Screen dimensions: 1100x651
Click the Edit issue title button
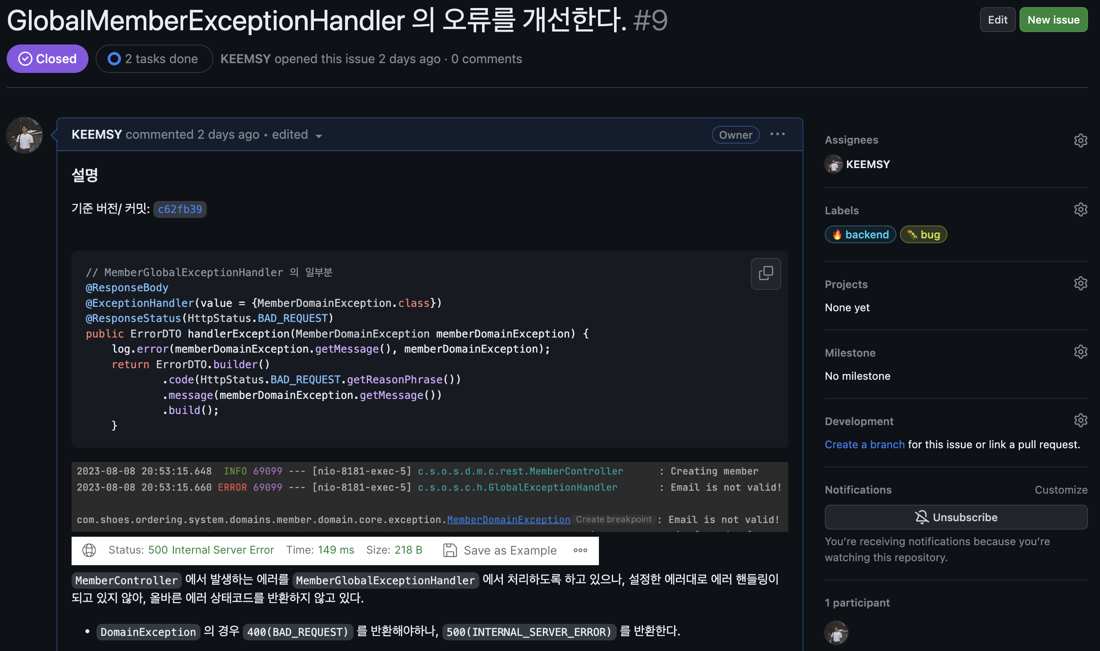tap(997, 20)
